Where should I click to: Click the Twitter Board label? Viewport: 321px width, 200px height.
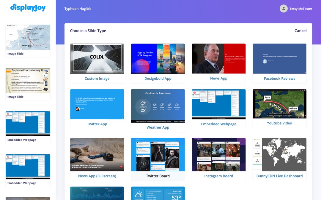click(x=158, y=176)
